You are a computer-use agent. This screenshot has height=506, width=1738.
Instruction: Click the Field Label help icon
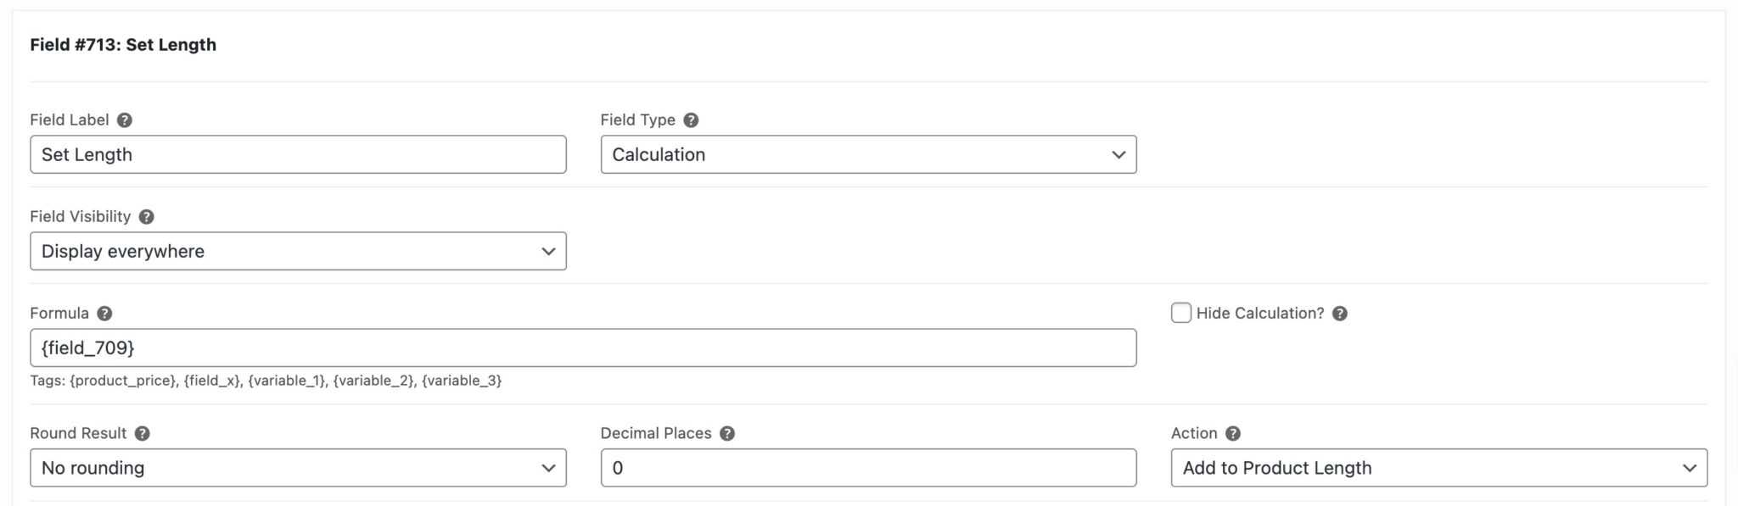coord(124,120)
